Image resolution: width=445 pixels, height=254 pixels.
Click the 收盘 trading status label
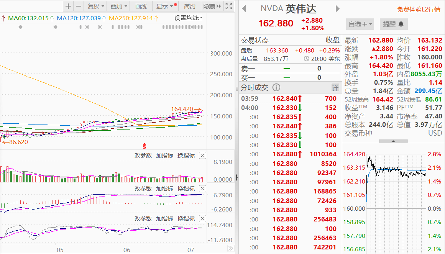(x=333, y=40)
